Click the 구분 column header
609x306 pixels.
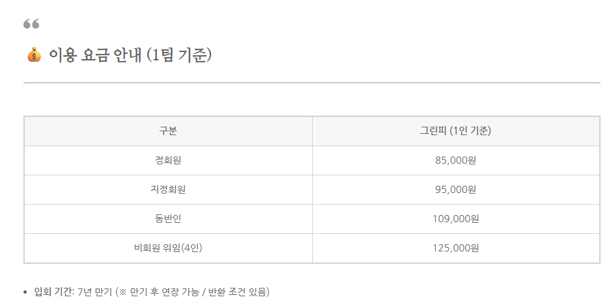[168, 131]
